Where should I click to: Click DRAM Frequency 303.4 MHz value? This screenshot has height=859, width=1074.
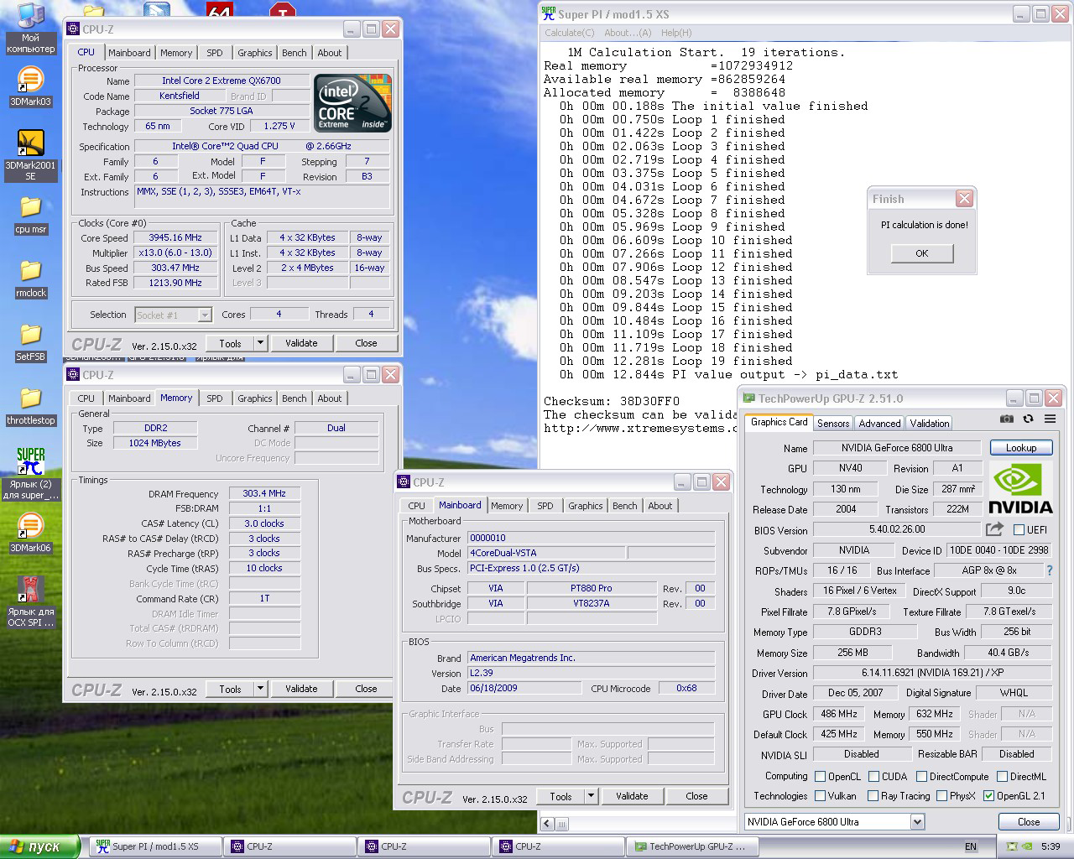[264, 493]
